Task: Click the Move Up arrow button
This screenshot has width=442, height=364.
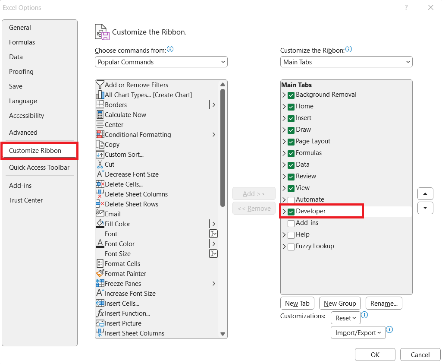Action: point(425,194)
